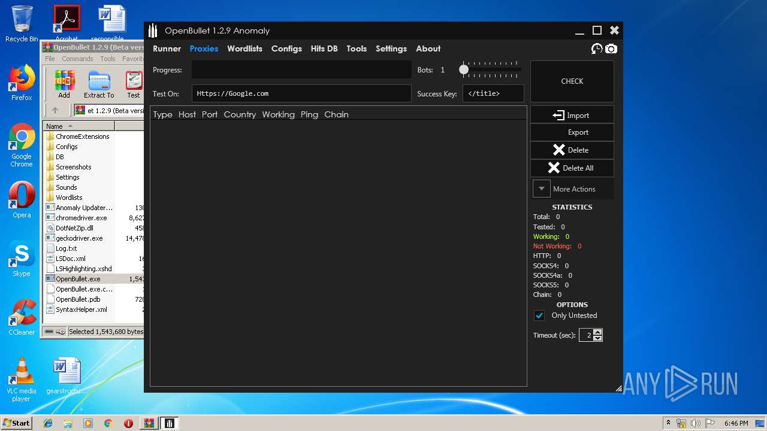Viewport: 767px width, 431px height.
Task: Click the WinRAR taskbar icon
Action: [149, 423]
